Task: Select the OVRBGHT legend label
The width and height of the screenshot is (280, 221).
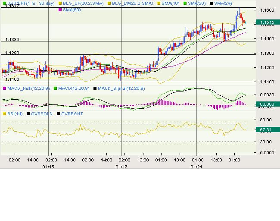Action: 72,114
